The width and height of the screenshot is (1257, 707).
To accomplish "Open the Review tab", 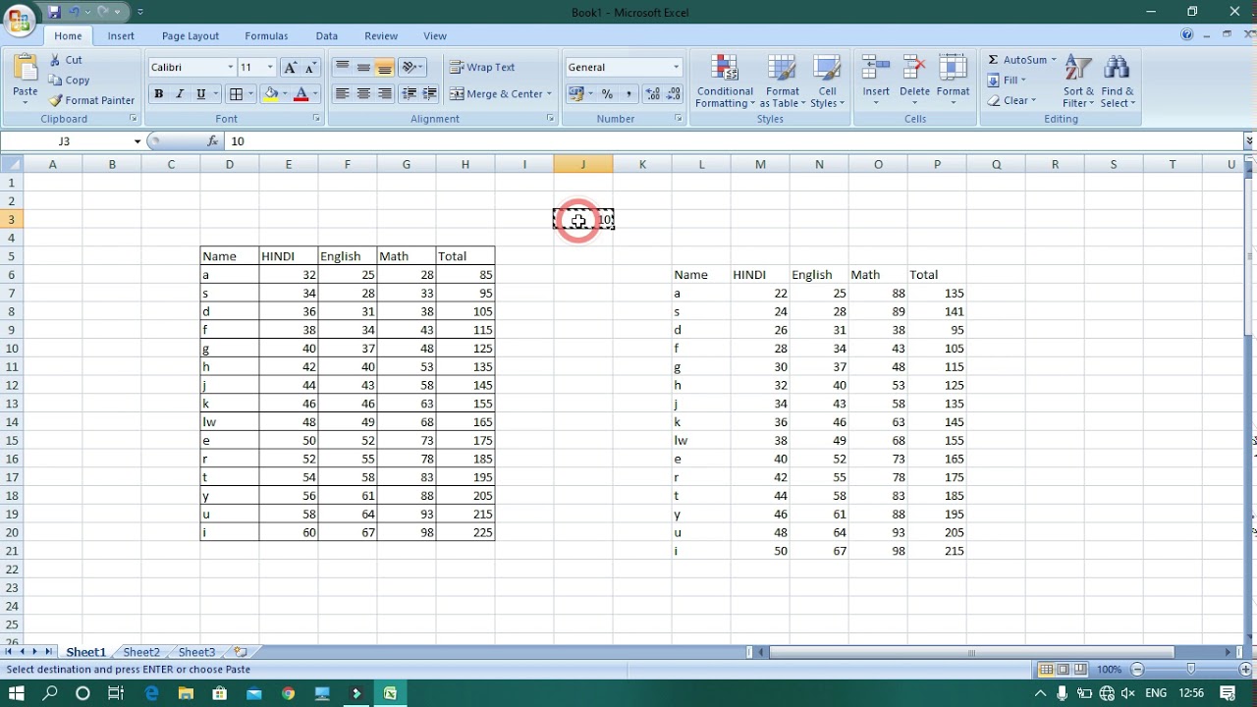I will (381, 36).
